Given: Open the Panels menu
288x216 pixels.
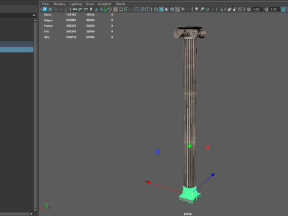Looking at the screenshot, I should point(120,4).
